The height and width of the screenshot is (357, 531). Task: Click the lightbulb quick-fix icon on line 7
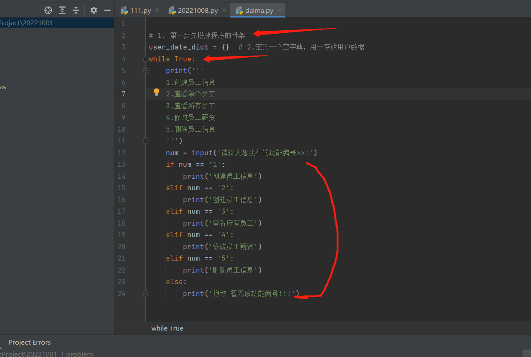tap(157, 92)
